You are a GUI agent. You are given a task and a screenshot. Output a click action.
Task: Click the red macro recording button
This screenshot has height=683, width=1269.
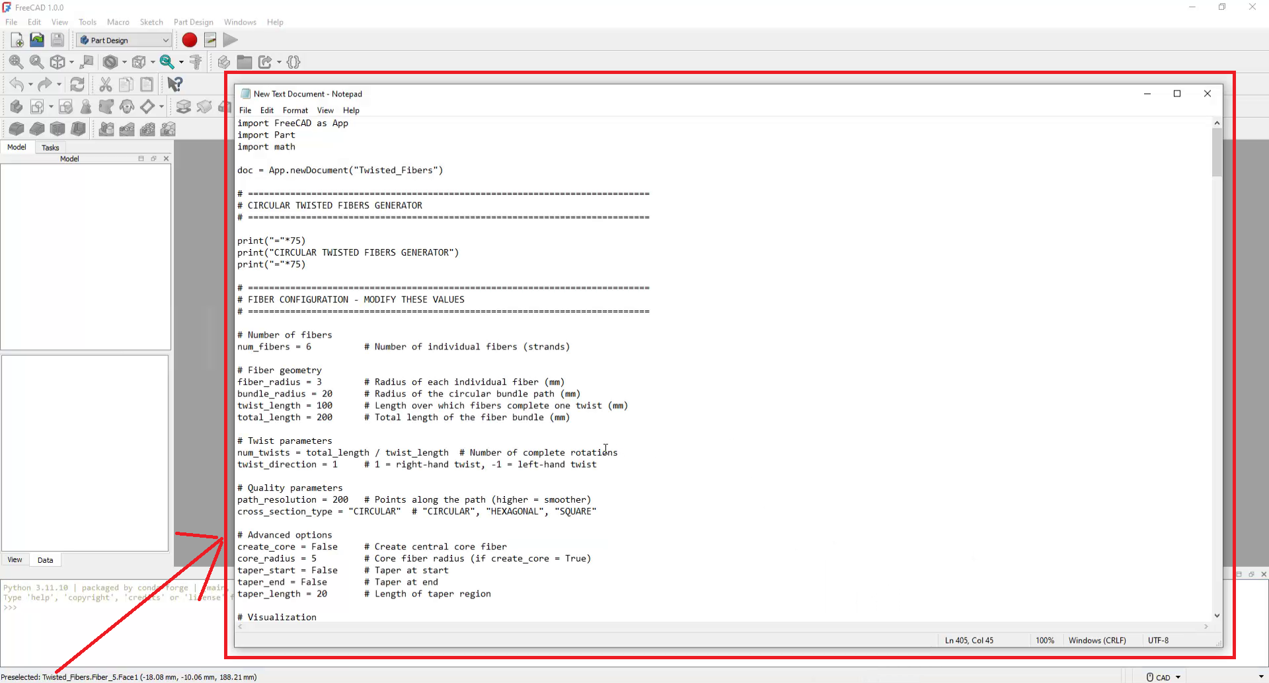pos(190,40)
